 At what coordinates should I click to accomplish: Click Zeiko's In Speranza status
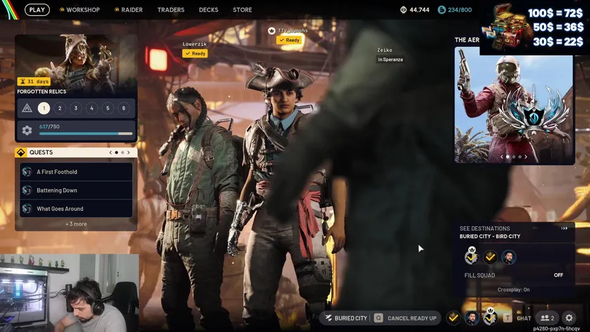390,59
